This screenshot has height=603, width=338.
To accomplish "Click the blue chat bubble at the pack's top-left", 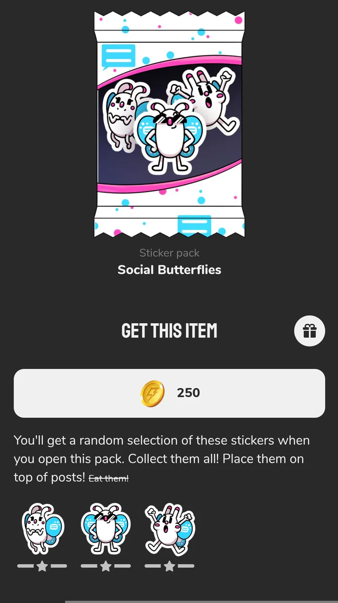I will [118, 56].
